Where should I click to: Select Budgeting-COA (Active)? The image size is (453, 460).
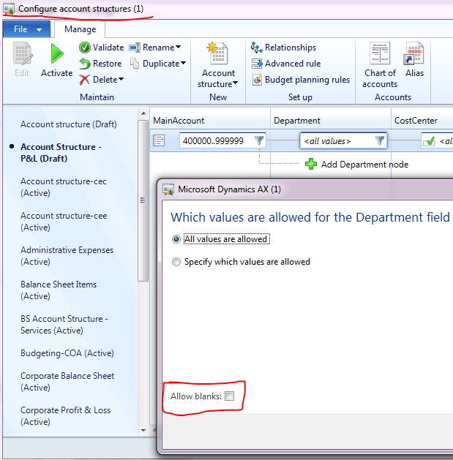(x=67, y=353)
